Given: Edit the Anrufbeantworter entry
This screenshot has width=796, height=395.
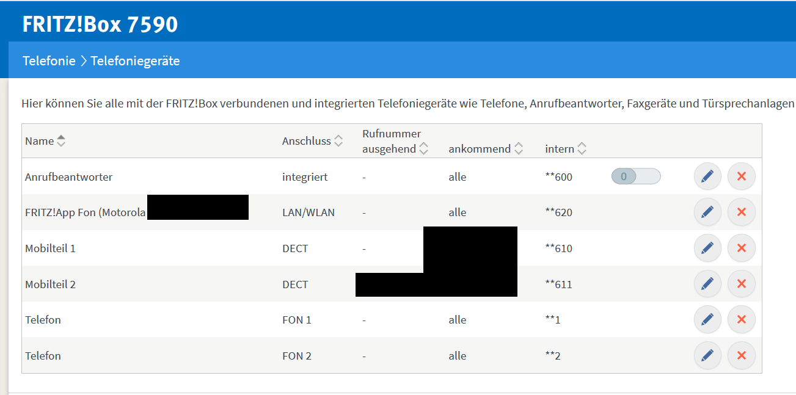Looking at the screenshot, I should pos(707,177).
